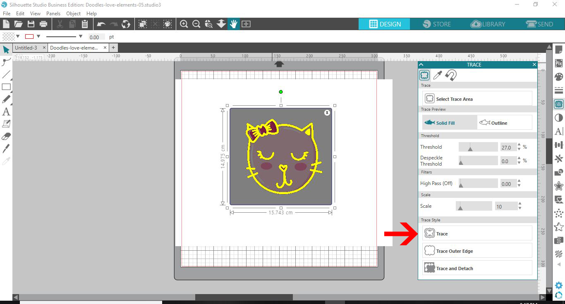This screenshot has height=304, width=565.
Task: Undo the last action
Action: tap(101, 24)
